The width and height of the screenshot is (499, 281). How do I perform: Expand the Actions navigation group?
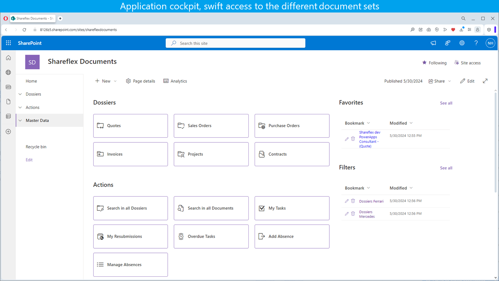pos(20,107)
